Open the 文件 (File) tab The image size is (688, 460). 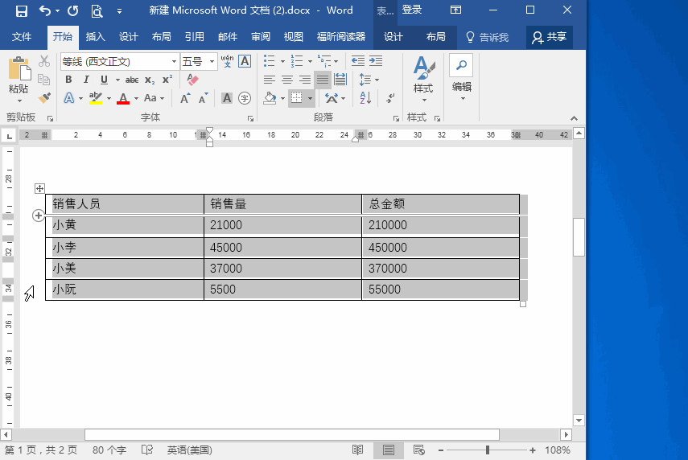coord(22,37)
